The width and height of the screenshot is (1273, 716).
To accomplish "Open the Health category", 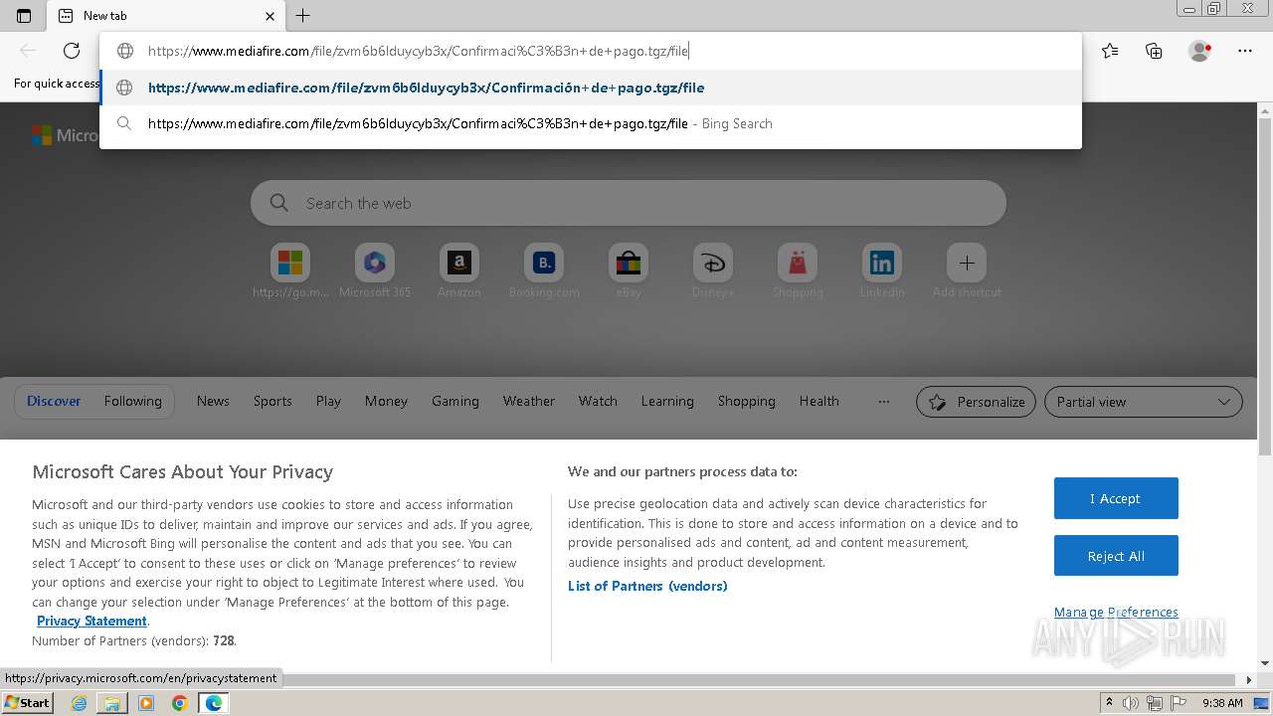I will pyautogui.click(x=819, y=401).
